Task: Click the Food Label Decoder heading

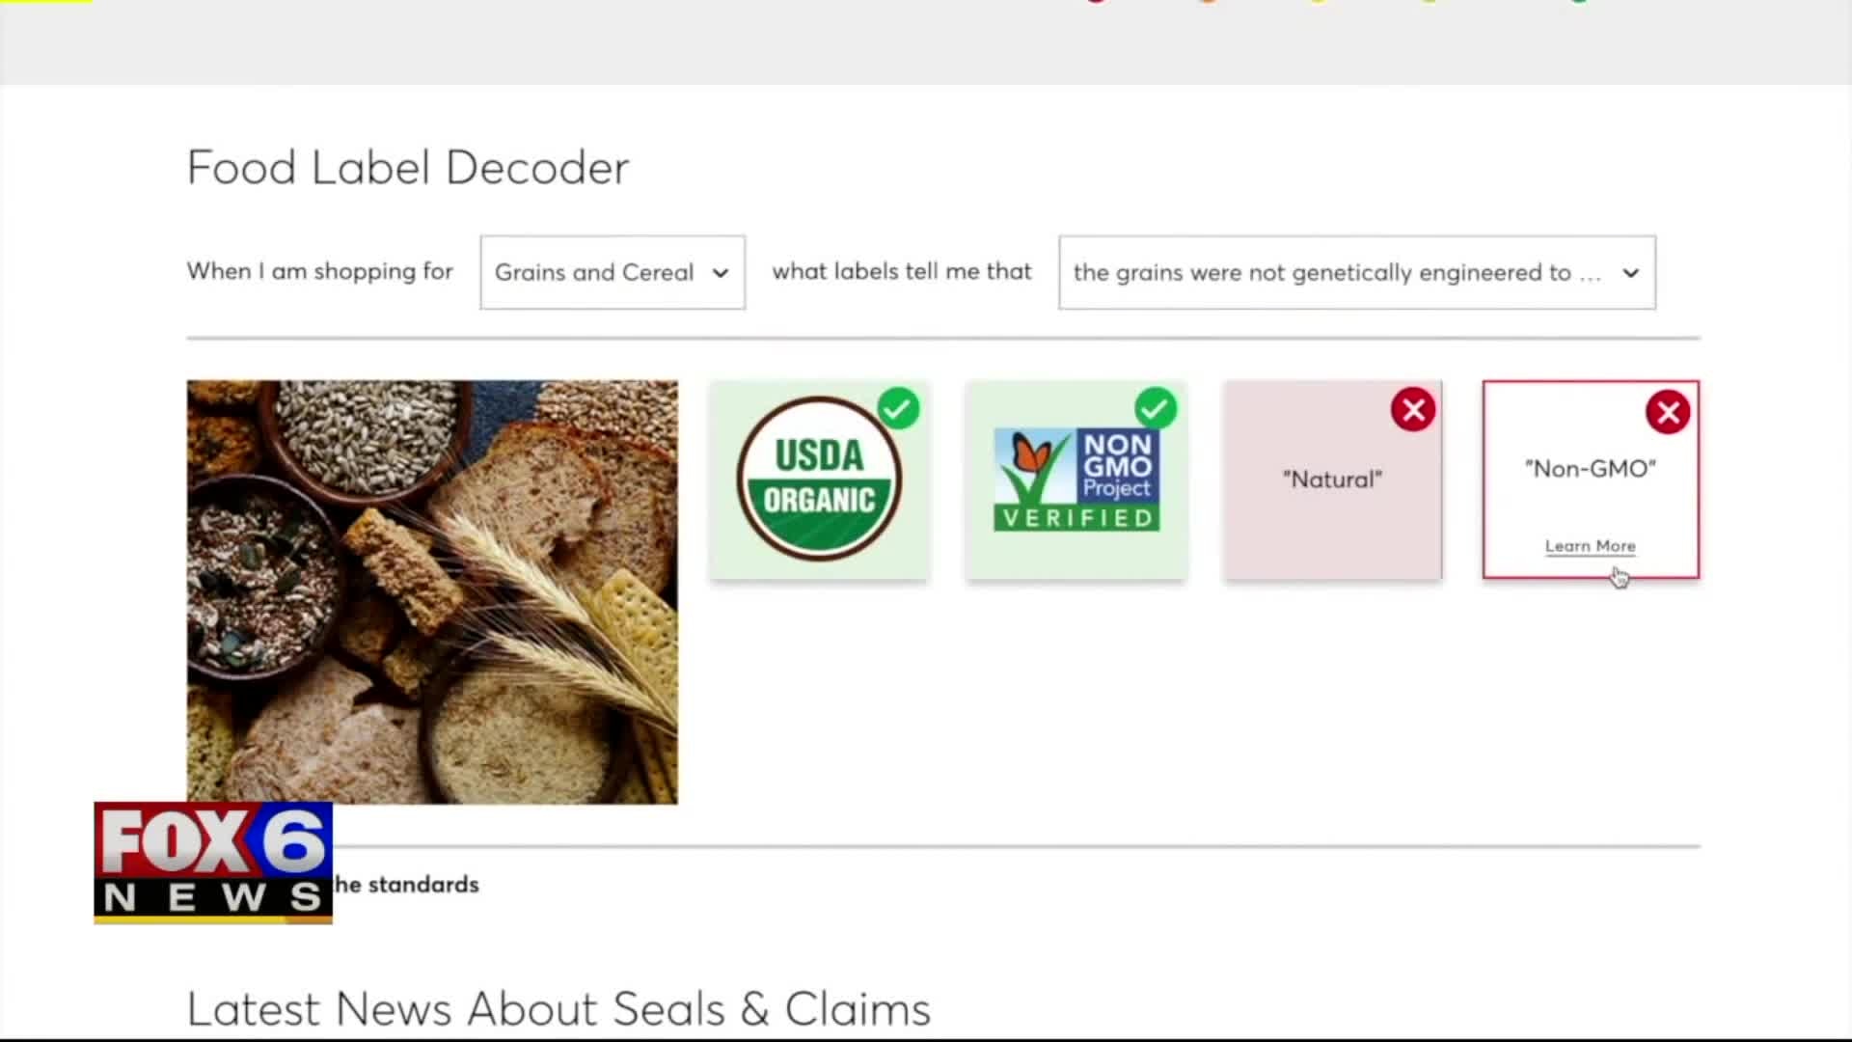Action: (408, 168)
